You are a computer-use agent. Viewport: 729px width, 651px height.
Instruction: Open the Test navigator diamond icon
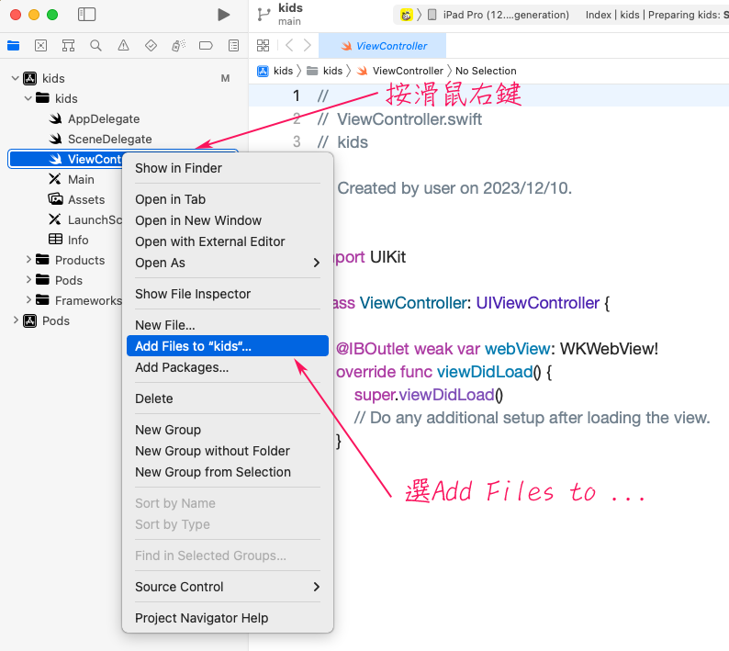(151, 46)
